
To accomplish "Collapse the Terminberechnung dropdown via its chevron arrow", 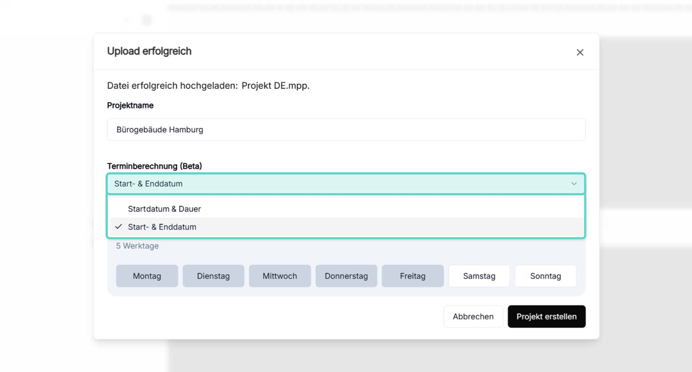I will click(574, 184).
